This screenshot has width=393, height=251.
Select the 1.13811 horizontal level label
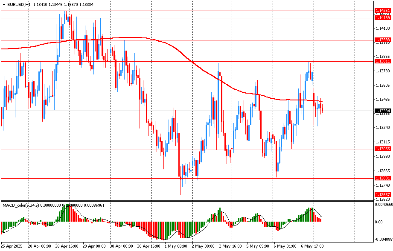pos(382,61)
